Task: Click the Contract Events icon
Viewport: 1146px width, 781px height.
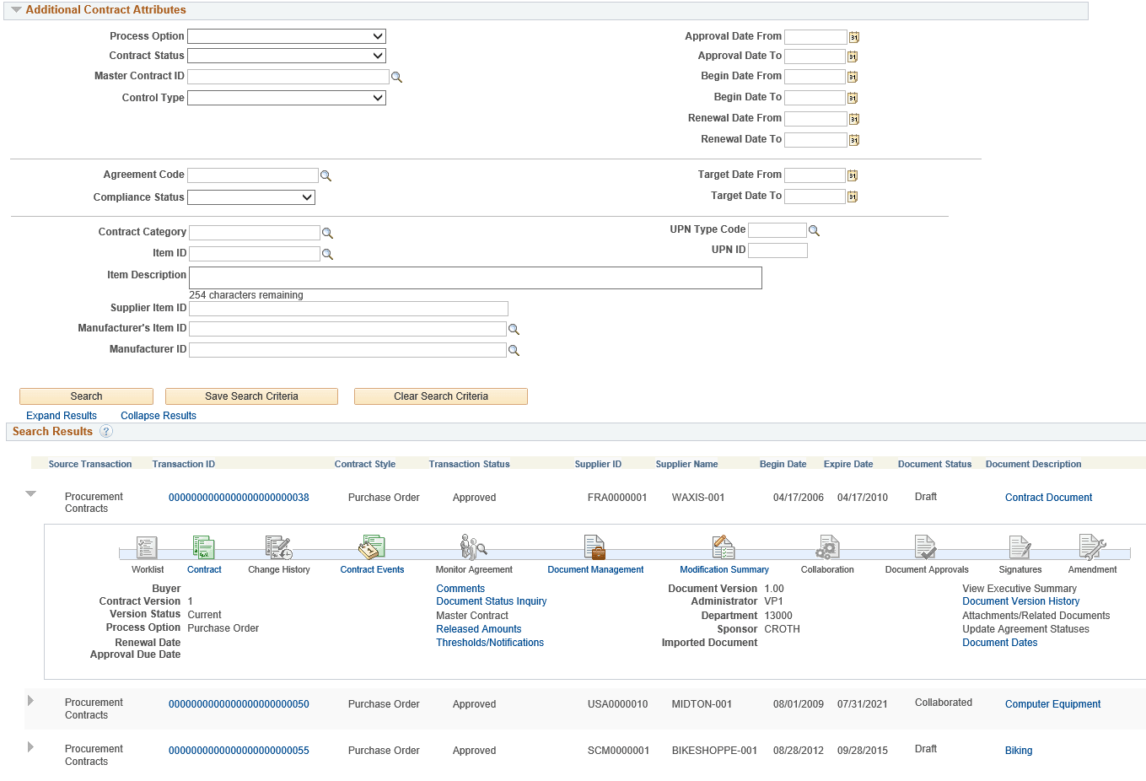Action: (x=371, y=547)
